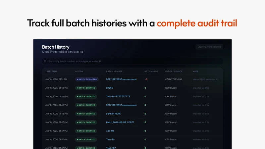The height and width of the screenshot is (149, 265).
Task: Sort by the Order / Source column header
Action: [x=174, y=71]
